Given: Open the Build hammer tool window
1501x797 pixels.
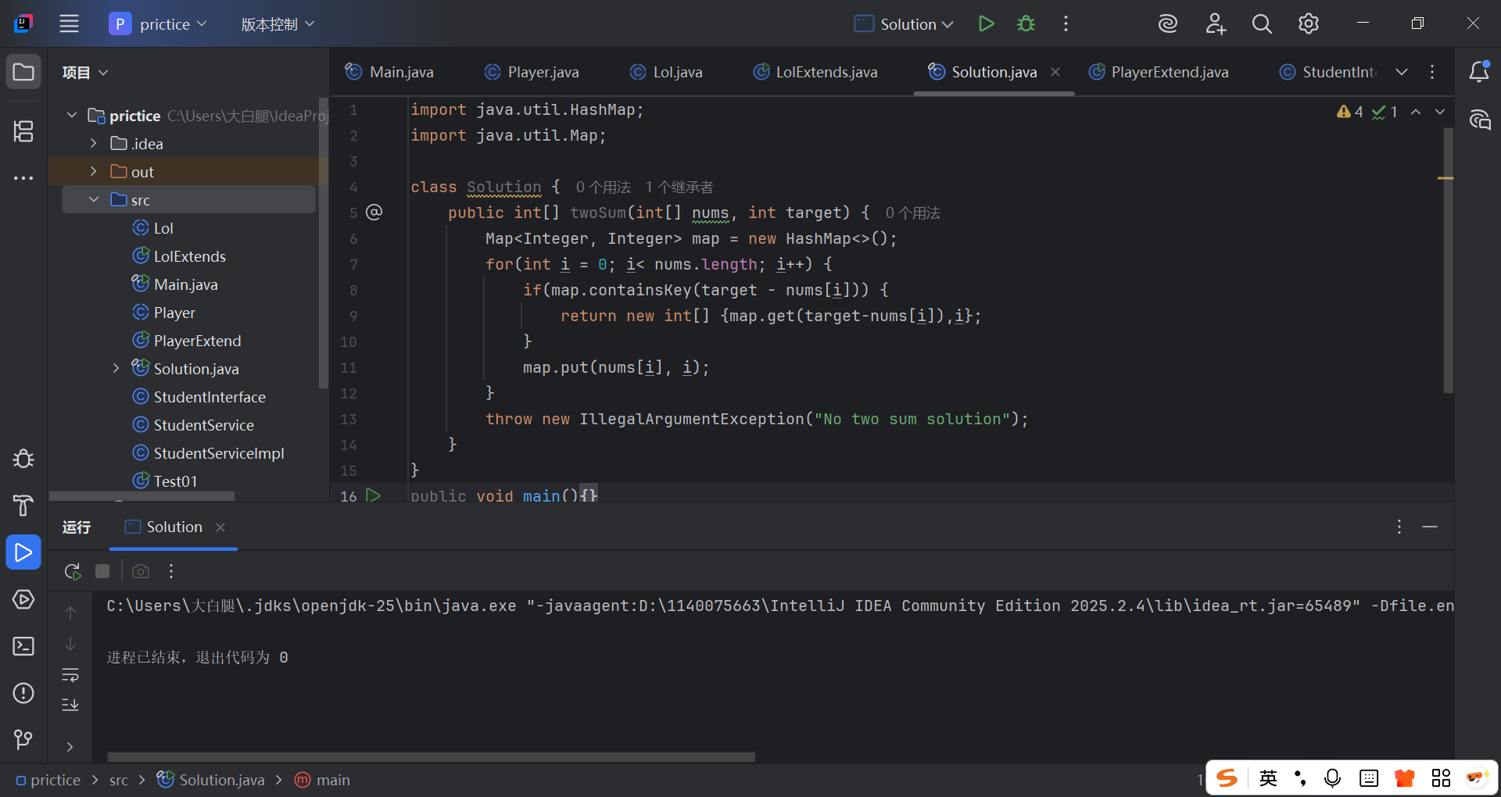Looking at the screenshot, I should click(x=23, y=506).
